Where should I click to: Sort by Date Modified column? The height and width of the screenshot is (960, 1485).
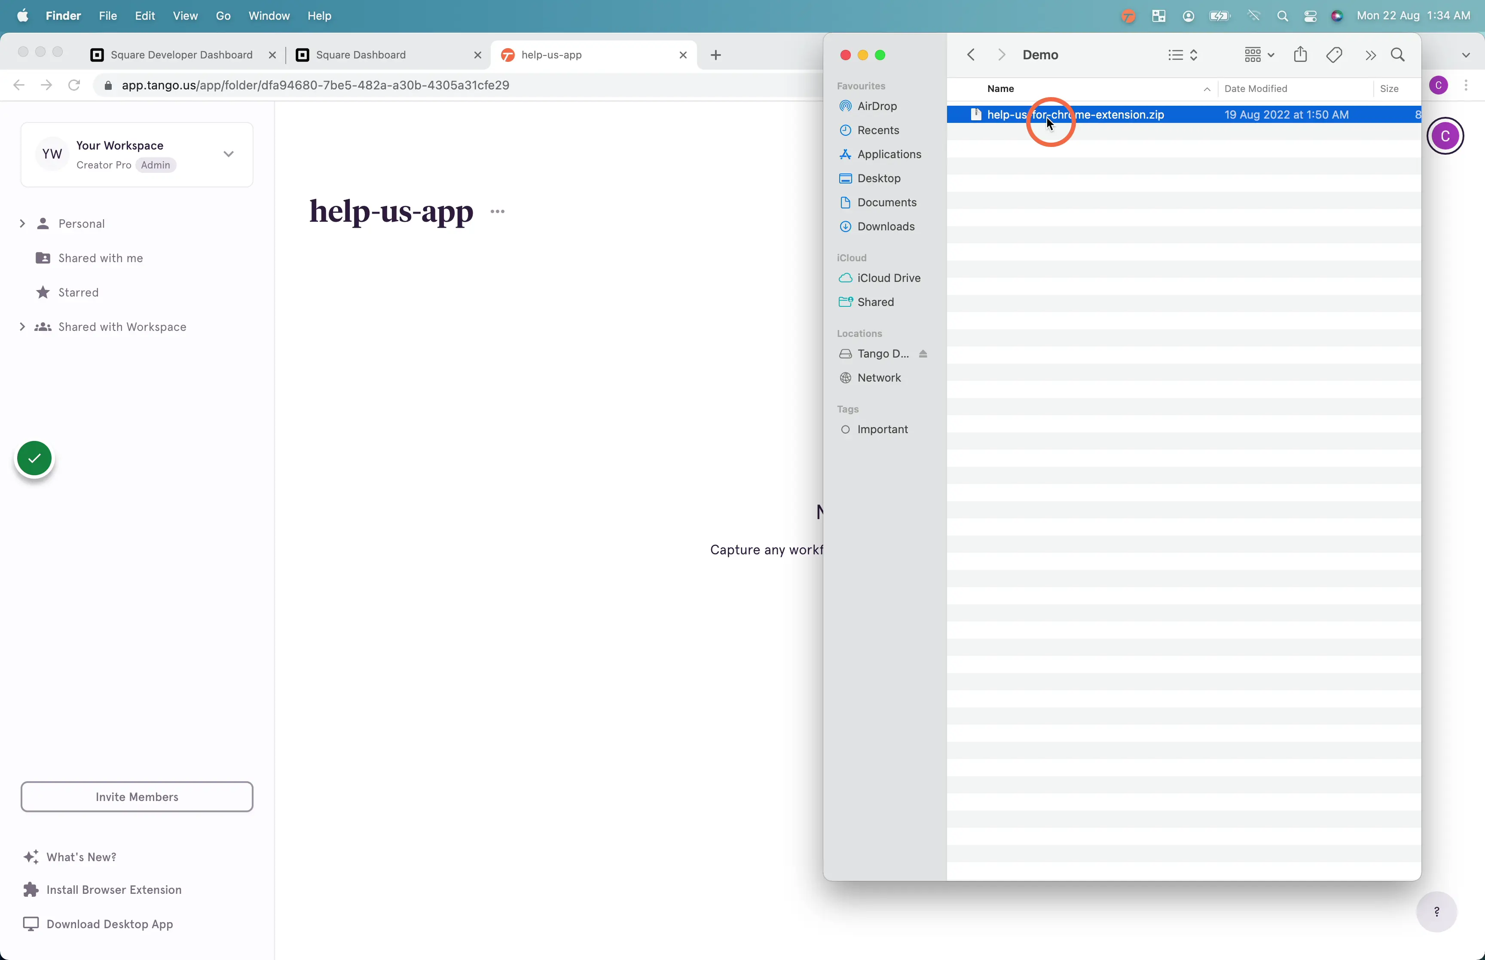click(1295, 89)
